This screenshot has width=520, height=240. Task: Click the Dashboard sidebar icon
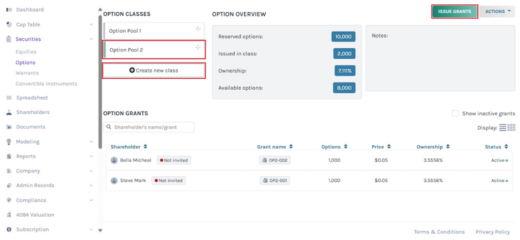tap(9, 10)
